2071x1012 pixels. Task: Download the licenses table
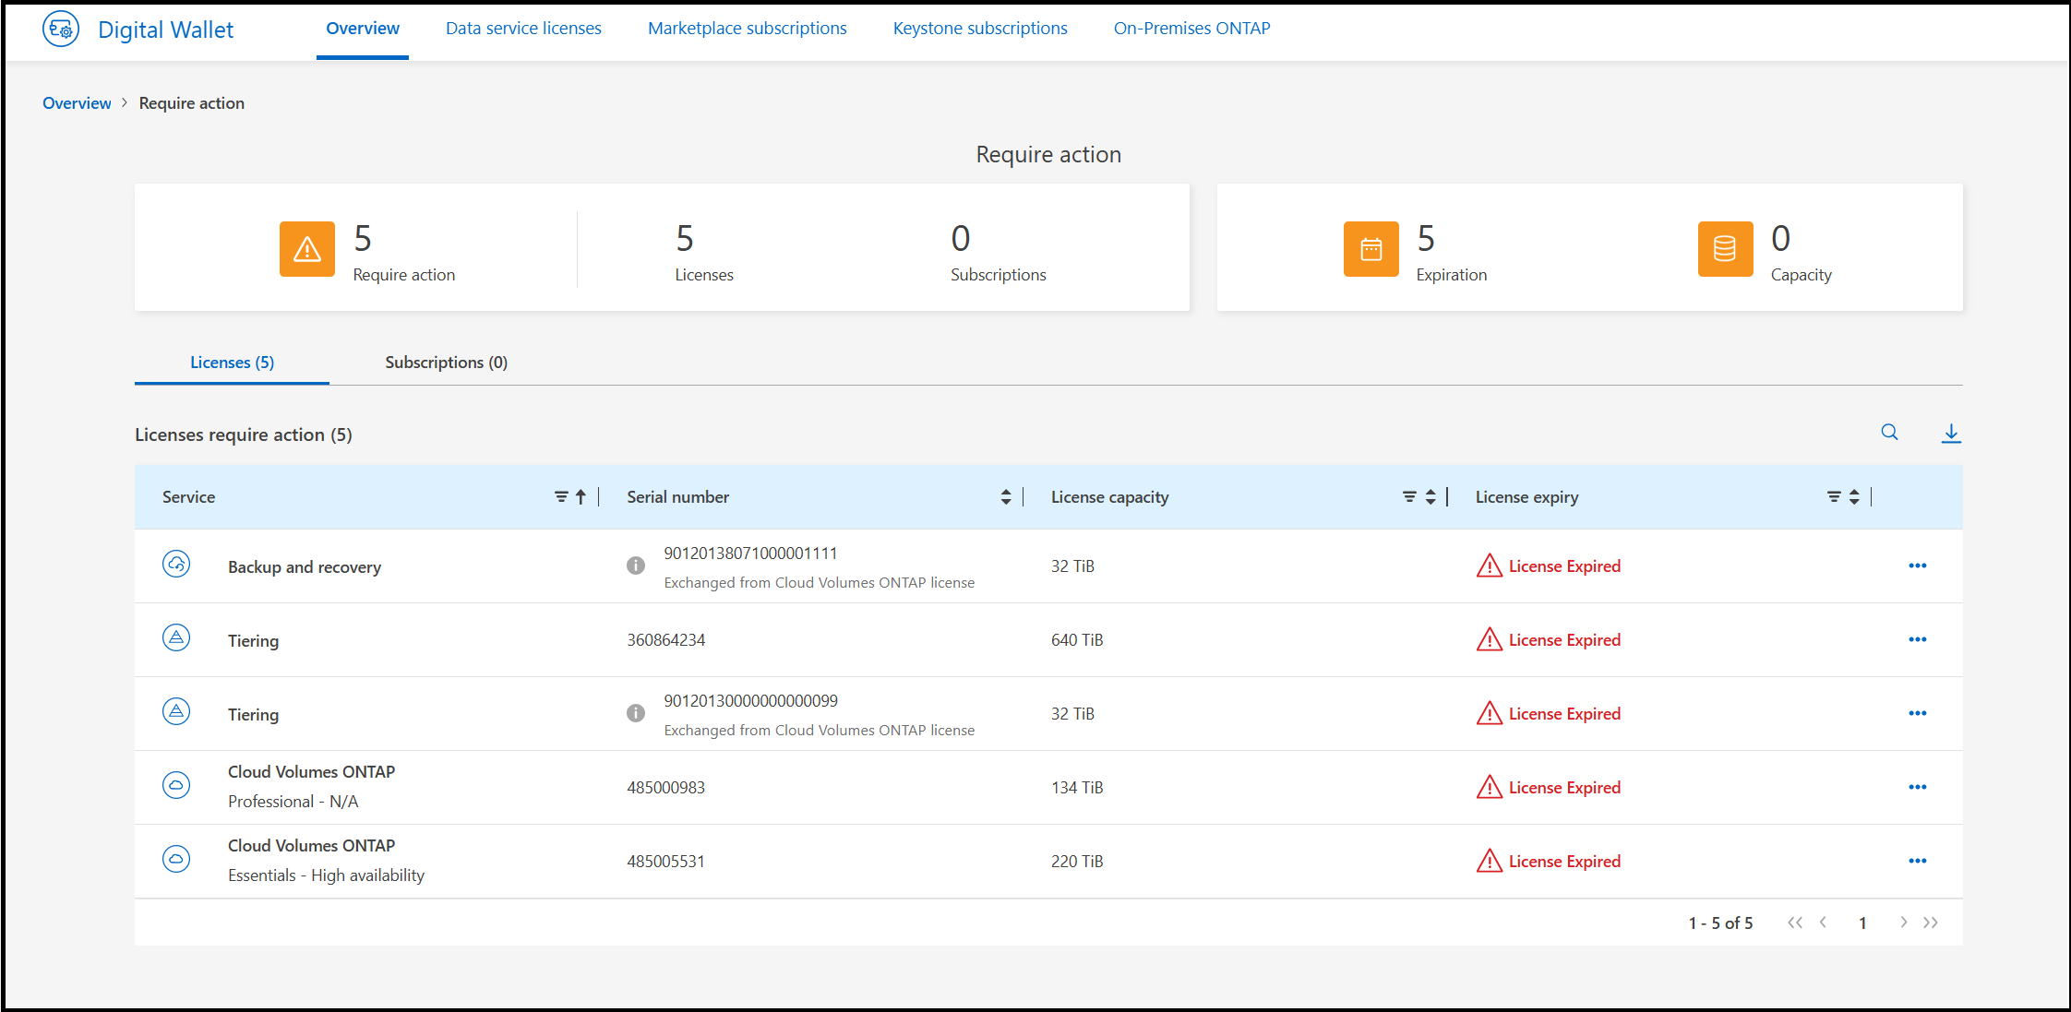[1951, 433]
